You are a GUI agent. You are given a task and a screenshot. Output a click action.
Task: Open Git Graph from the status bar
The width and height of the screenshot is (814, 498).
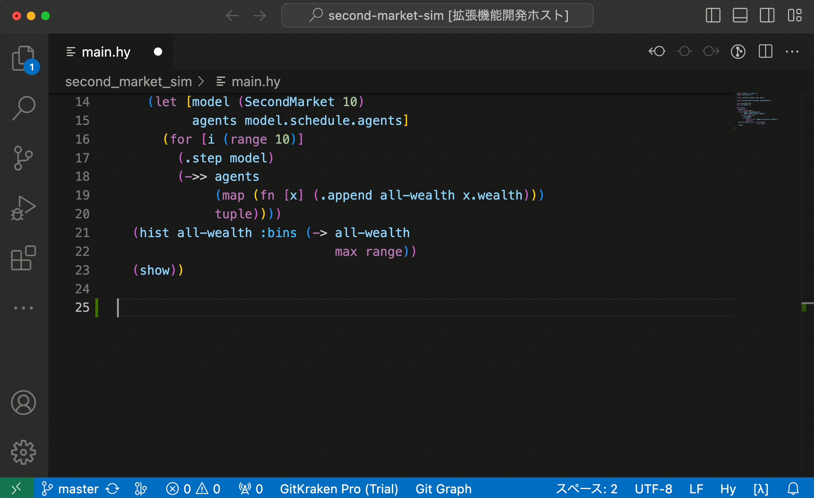pyautogui.click(x=443, y=489)
